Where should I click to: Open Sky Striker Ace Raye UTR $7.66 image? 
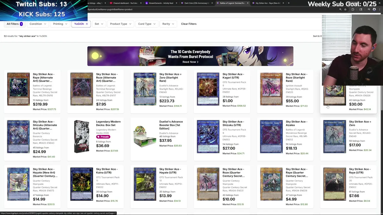click(335, 184)
